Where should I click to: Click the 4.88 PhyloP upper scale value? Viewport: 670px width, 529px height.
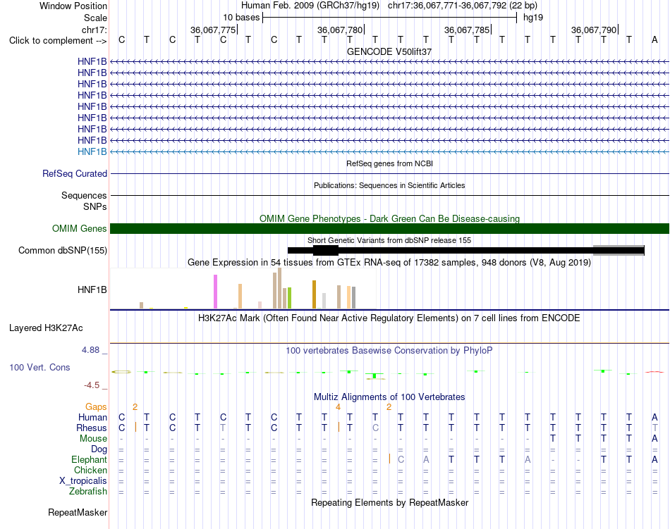[90, 350]
